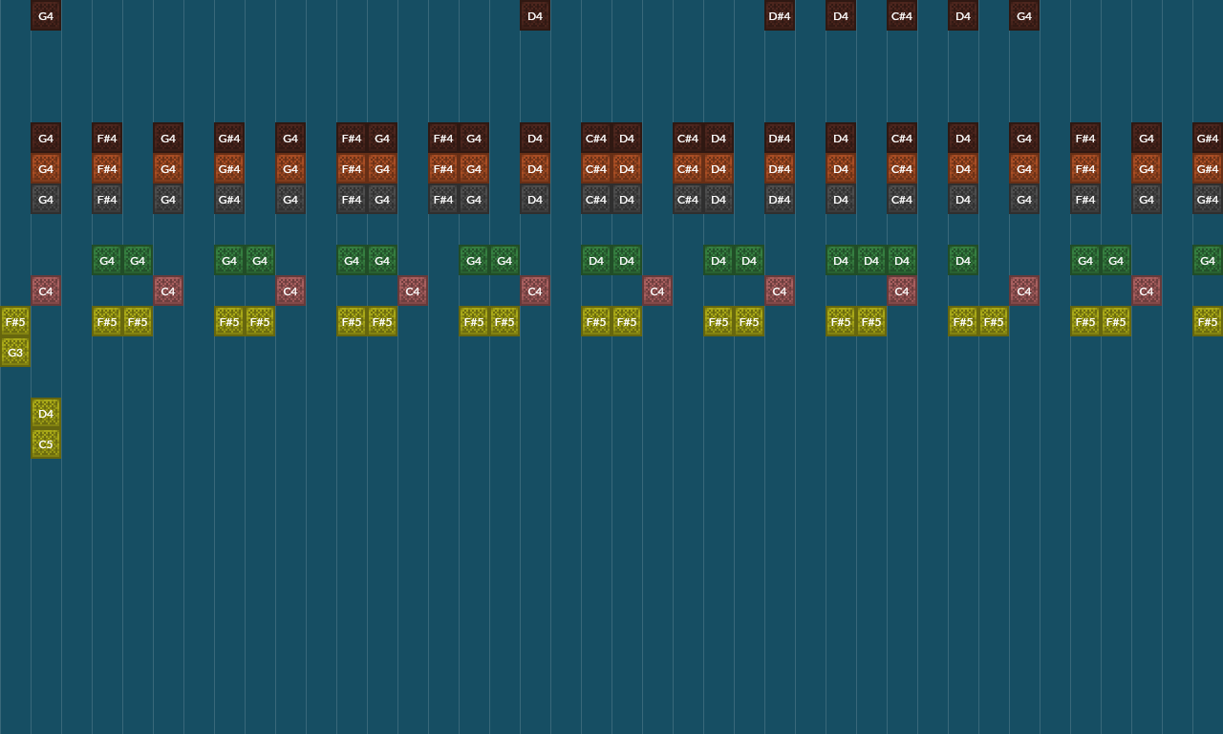Select the leftmost D4 in the top row
This screenshot has width=1223, height=734.
[535, 16]
